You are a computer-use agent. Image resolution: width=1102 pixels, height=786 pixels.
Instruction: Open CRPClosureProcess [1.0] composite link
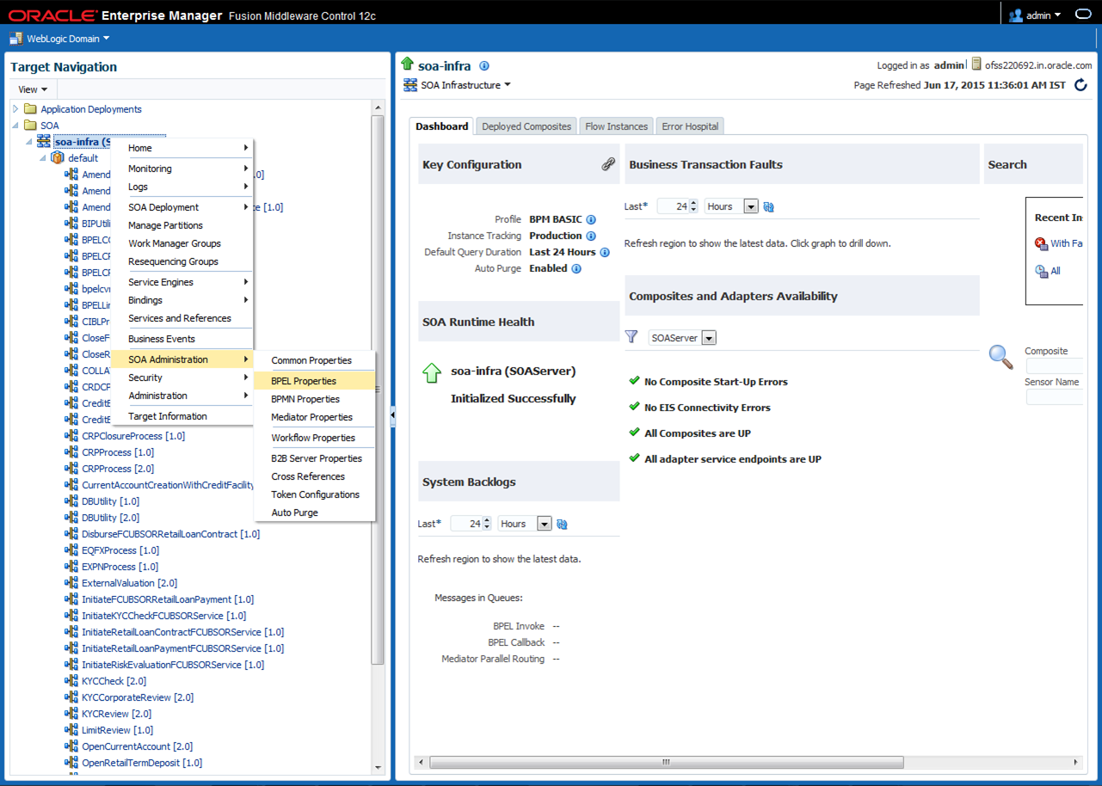click(133, 436)
